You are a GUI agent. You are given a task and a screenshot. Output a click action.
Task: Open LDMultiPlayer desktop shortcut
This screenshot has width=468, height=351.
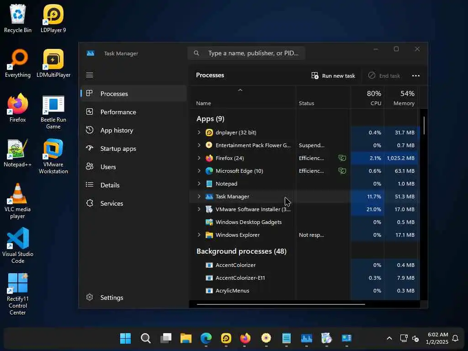(x=53, y=63)
